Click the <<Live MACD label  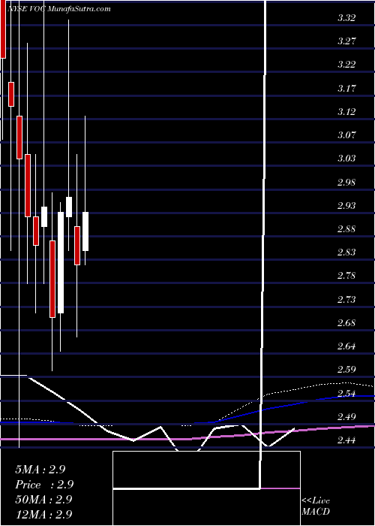click(x=316, y=506)
